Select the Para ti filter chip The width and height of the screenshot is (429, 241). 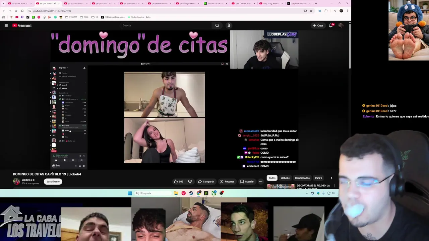click(318, 178)
